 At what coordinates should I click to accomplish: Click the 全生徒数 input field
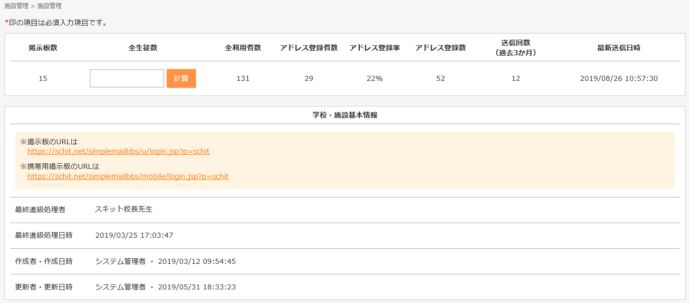pyautogui.click(x=127, y=78)
